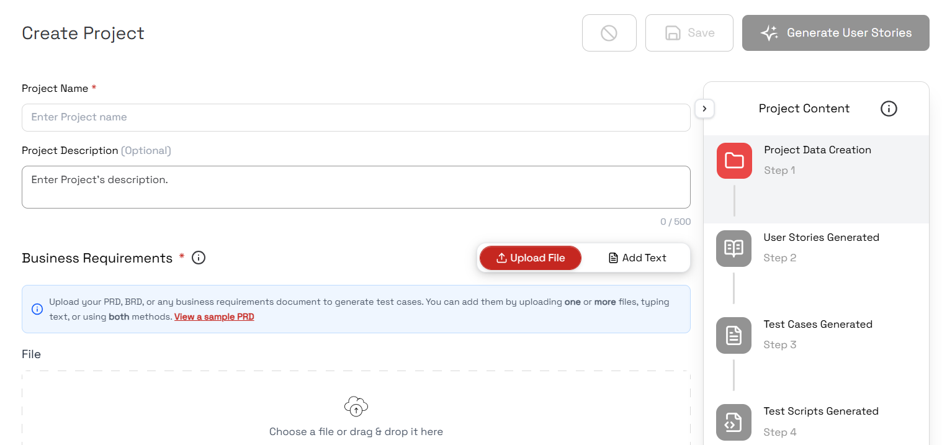This screenshot has height=445, width=942.
Task: Click the Step 3 label
Action: point(780,345)
